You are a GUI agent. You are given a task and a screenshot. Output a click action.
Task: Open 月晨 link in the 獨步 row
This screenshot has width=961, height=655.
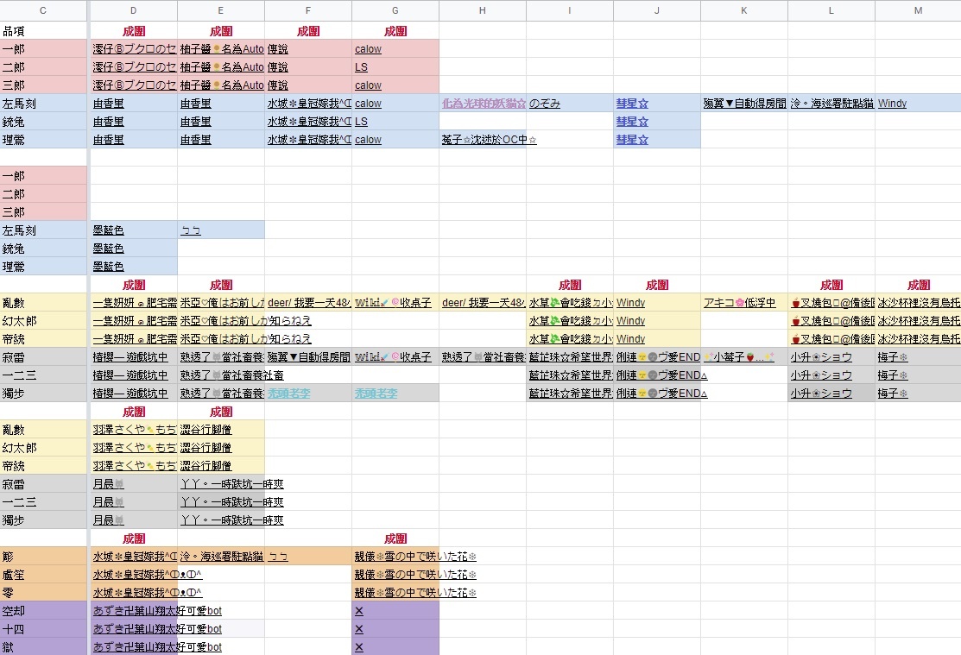(x=109, y=520)
